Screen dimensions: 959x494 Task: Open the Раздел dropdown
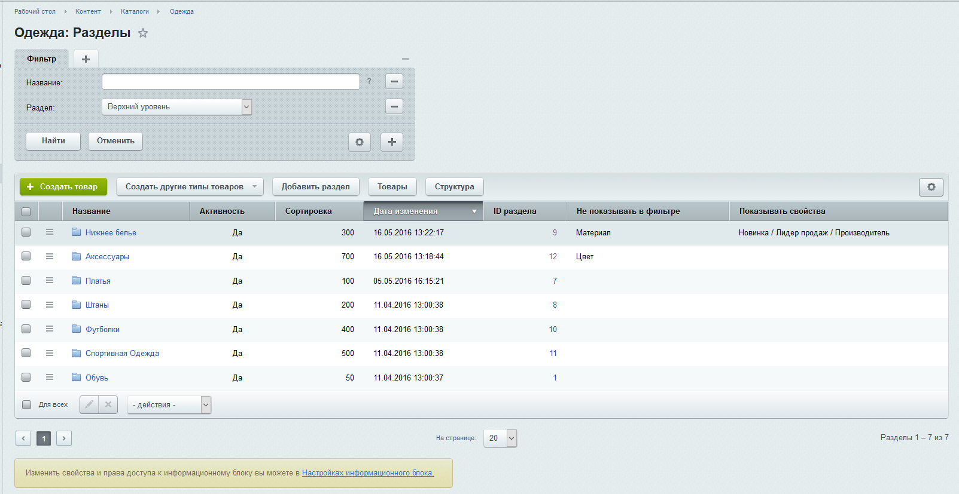click(x=176, y=107)
